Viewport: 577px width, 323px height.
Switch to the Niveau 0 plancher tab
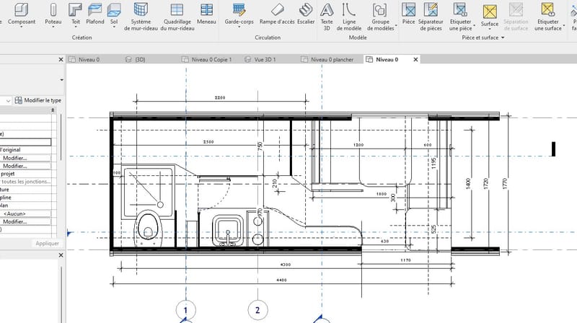332,59
